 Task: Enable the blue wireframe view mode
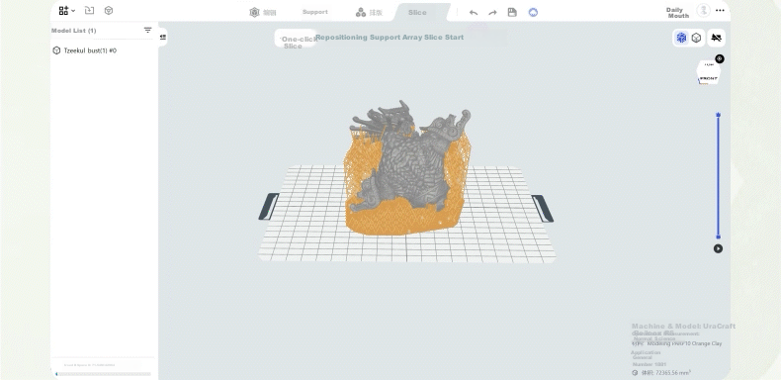tap(681, 38)
